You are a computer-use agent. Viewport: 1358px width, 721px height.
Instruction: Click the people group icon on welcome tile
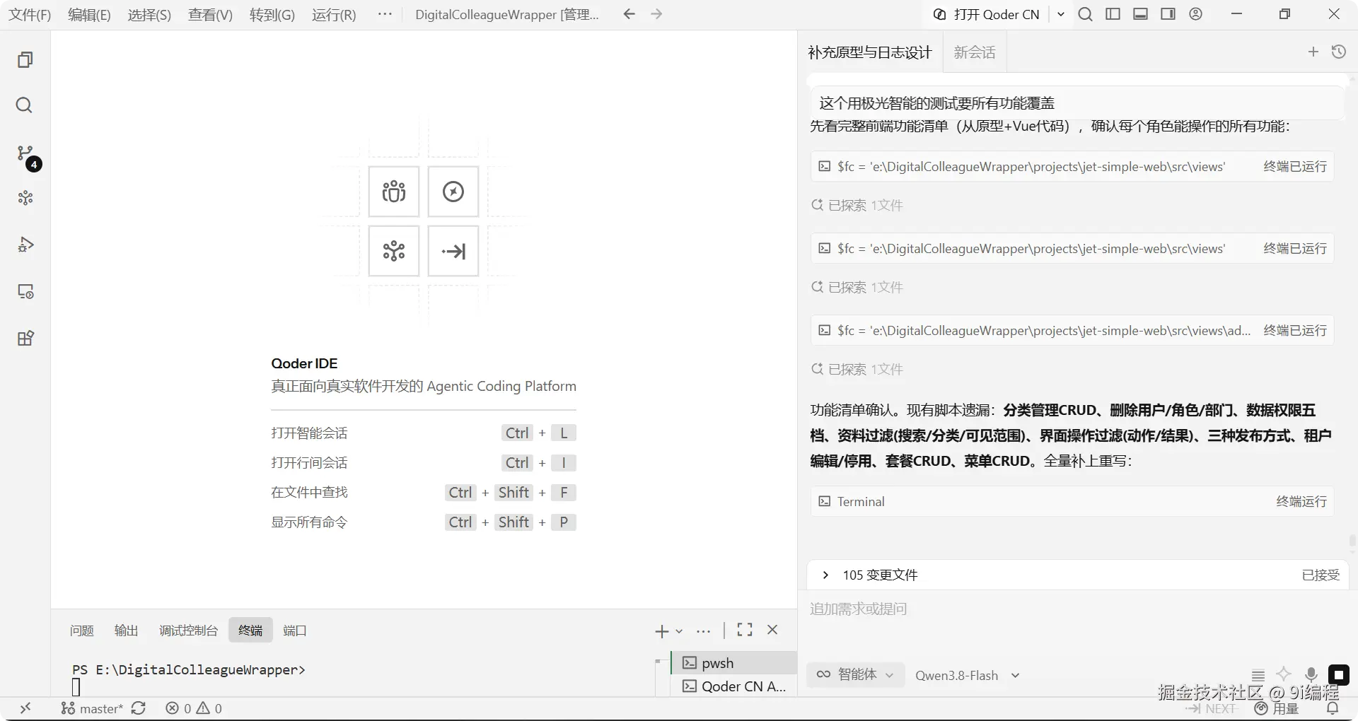394,192
